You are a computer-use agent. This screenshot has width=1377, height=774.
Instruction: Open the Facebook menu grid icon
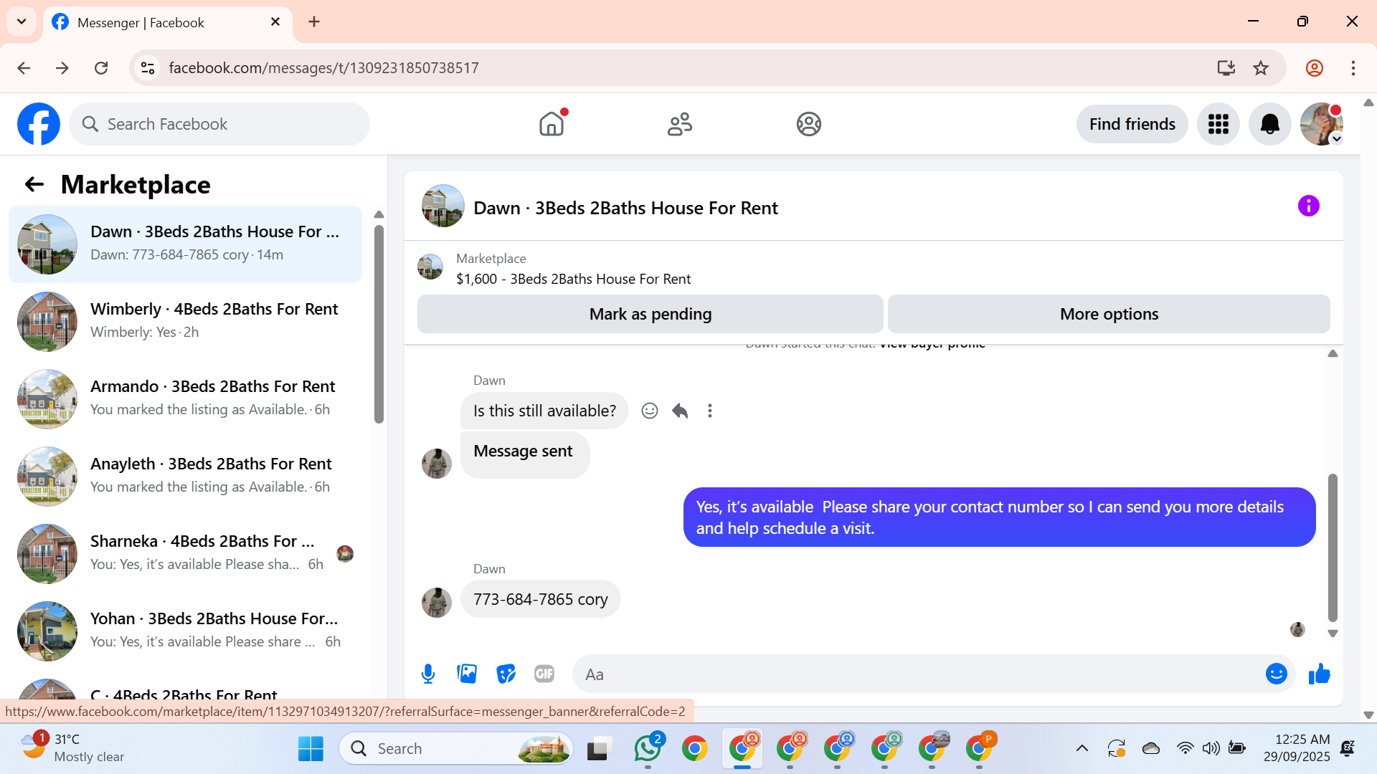(1218, 124)
